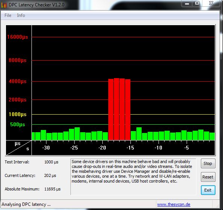Click the 8000µs scale label
The image size is (223, 210).
point(18,60)
